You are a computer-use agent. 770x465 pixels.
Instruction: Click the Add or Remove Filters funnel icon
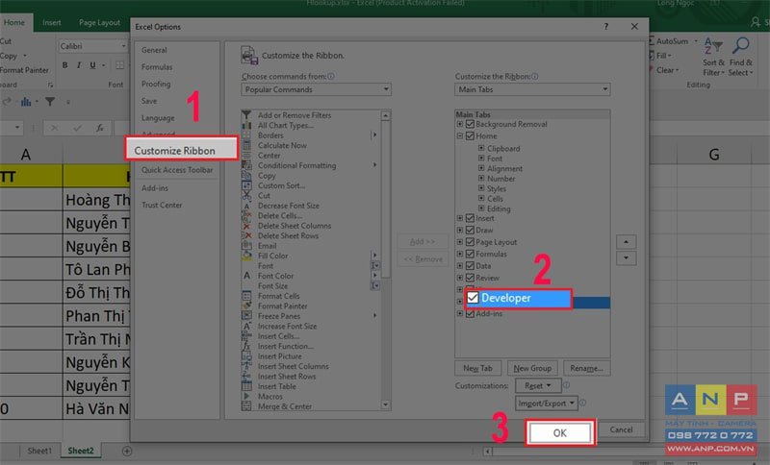(x=246, y=115)
